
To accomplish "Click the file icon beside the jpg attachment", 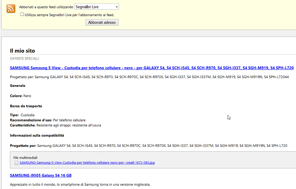I will (16, 163).
